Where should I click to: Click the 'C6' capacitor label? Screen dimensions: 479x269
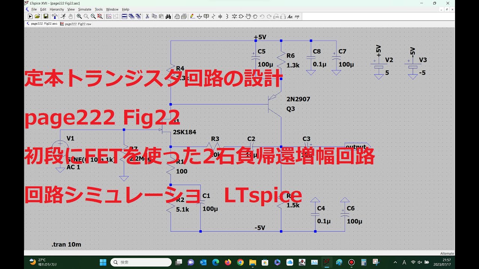coord(351,208)
